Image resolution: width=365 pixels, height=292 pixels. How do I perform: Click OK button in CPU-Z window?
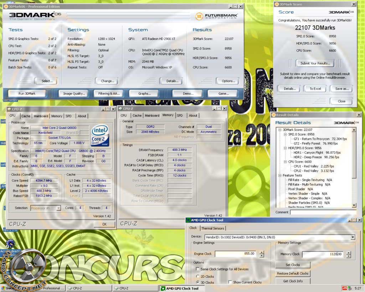pyautogui.click(x=104, y=224)
